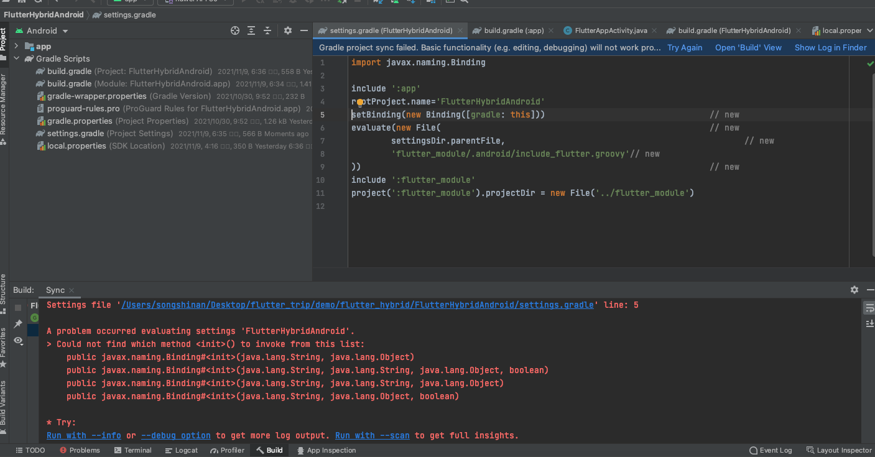Screen dimensions: 875x457
Task: Open App Inspection tool window
Action: [326, 450]
